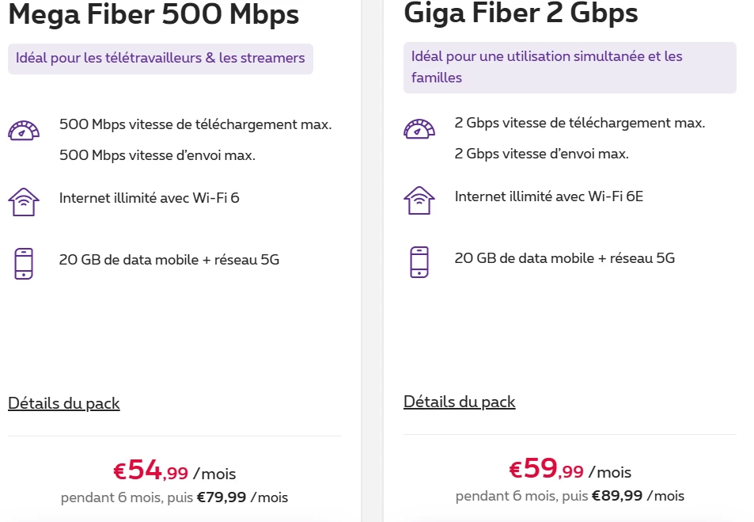The image size is (754, 522).
Task: Select the Mega Fiber 500 Mbps heading
Action: coord(153,13)
